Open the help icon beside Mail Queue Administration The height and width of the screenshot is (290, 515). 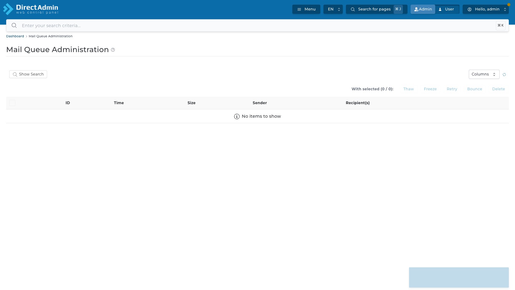(113, 50)
